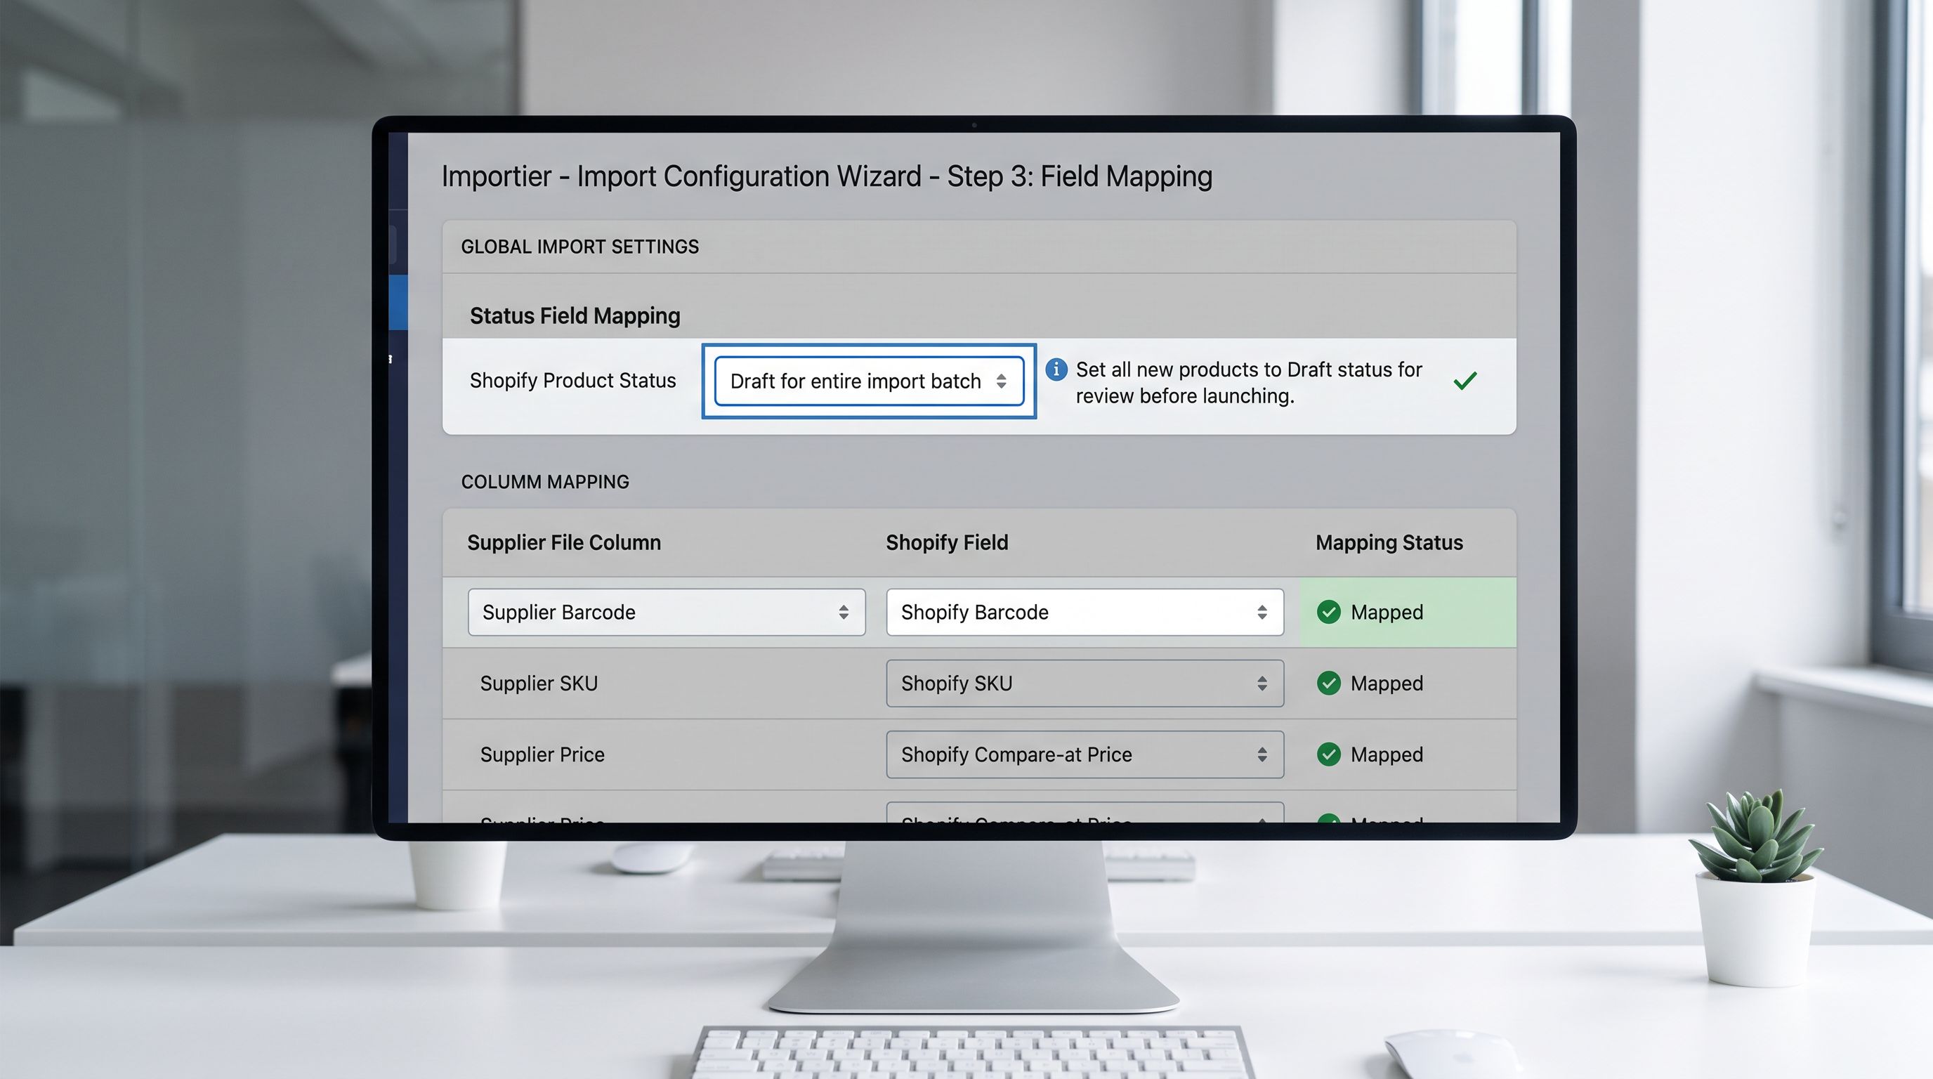This screenshot has width=1933, height=1079.
Task: Click the Mapping Status column header
Action: pos(1389,542)
